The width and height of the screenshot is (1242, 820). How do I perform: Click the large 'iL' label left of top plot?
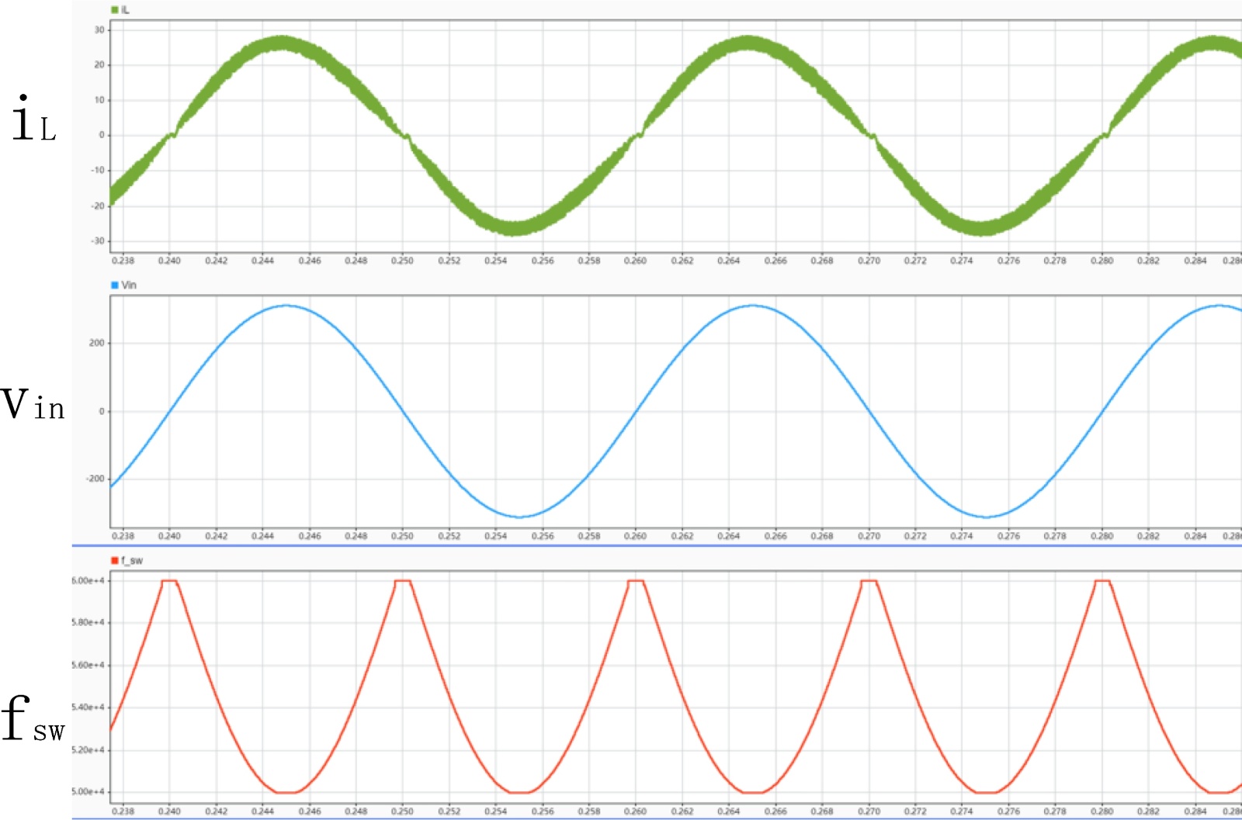point(34,122)
